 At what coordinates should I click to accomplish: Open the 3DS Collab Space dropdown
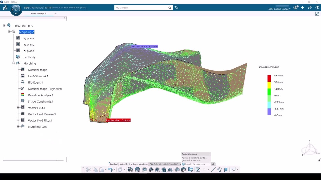(280, 9)
